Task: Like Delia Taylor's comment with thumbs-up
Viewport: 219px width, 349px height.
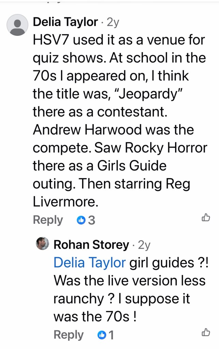Action: (x=206, y=217)
